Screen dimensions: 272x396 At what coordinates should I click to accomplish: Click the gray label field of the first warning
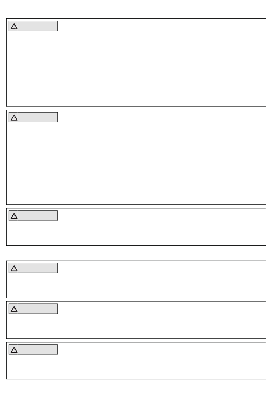[x=33, y=26]
